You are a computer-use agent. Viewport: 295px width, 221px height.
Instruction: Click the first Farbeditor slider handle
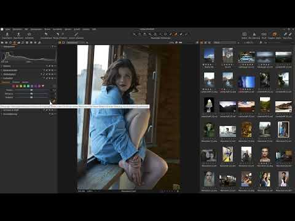coord(31,90)
